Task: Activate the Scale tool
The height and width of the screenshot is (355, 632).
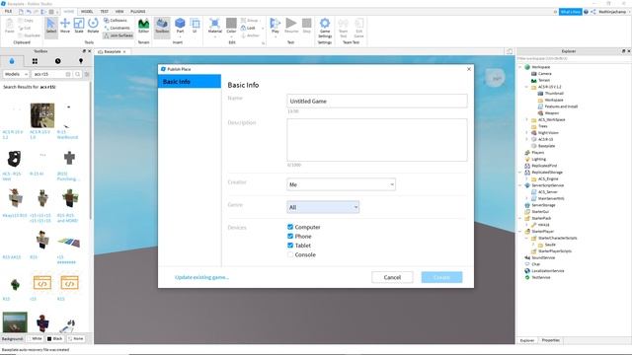Action: coord(79,27)
